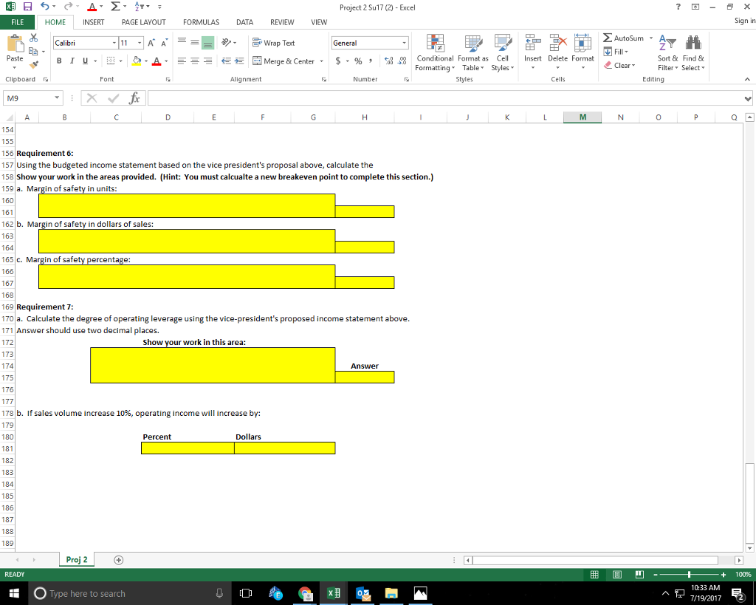Viewport: 756px width, 605px height.
Task: Click the Increase Decimal icon
Action: click(x=388, y=61)
